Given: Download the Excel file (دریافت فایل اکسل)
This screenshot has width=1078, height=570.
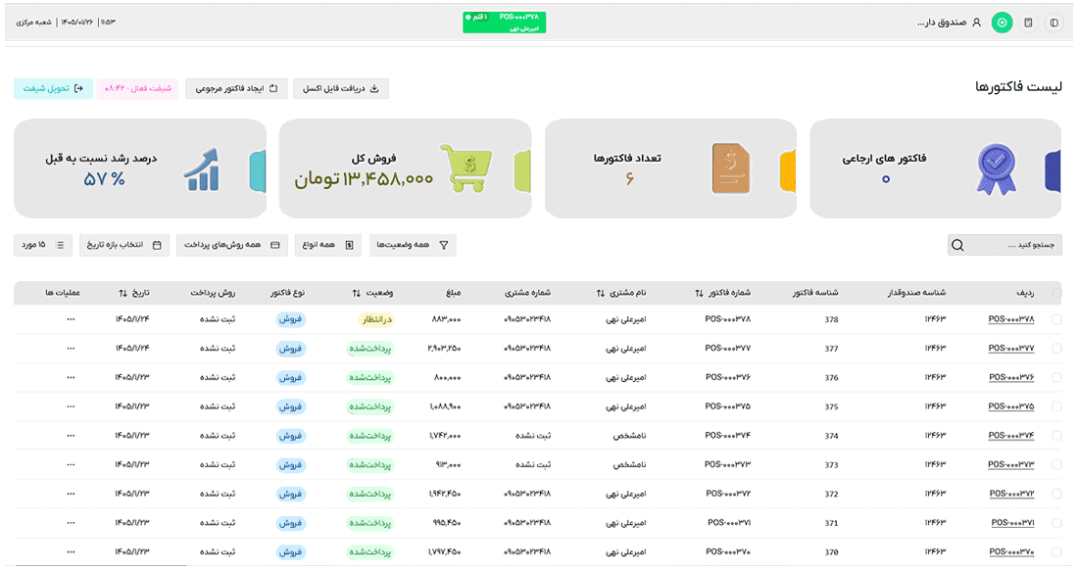Looking at the screenshot, I should (x=341, y=88).
